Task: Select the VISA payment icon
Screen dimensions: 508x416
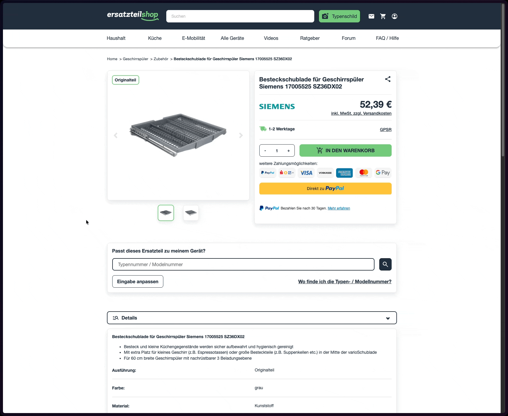Action: pyautogui.click(x=306, y=173)
